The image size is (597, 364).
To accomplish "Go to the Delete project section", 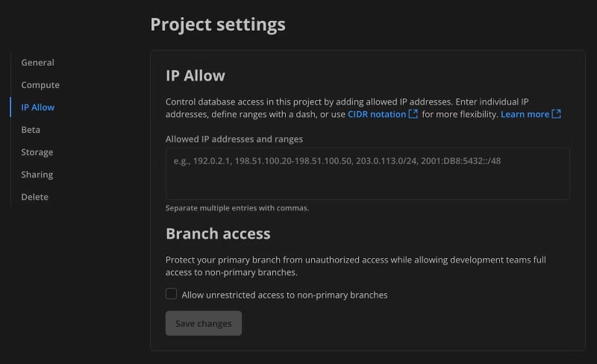I will 34,197.
